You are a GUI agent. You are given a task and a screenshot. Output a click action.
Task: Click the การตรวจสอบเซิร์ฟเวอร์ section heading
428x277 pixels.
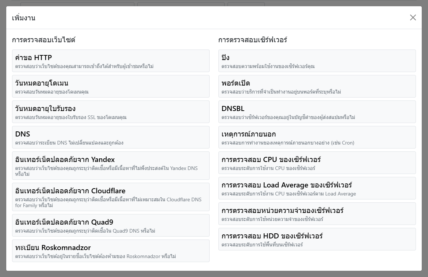(x=253, y=40)
